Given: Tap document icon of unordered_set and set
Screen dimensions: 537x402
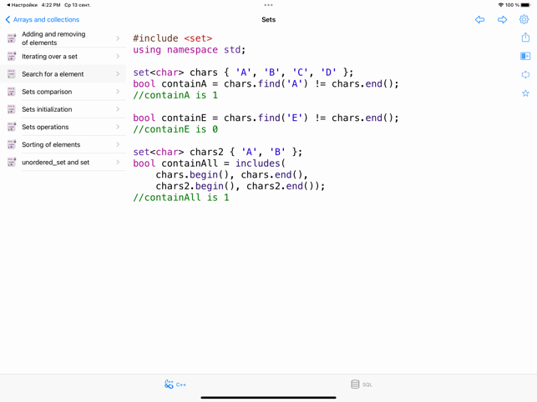Looking at the screenshot, I should click(12, 162).
